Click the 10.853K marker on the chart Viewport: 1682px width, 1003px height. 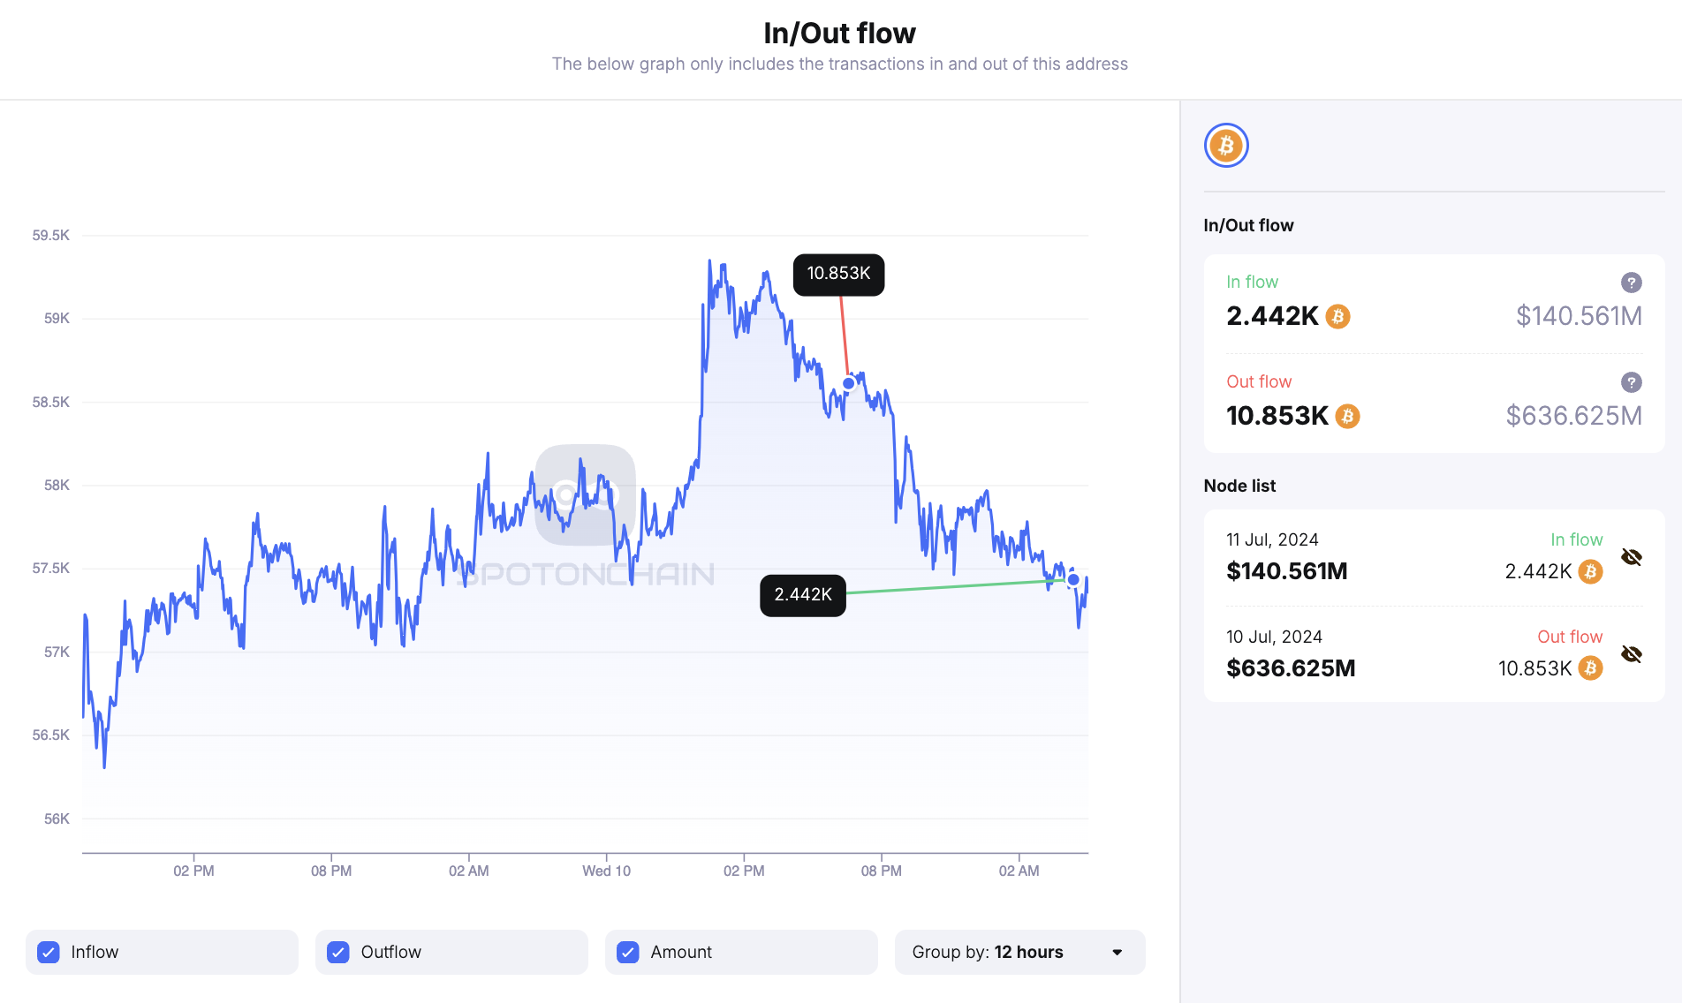pyautogui.click(x=837, y=275)
